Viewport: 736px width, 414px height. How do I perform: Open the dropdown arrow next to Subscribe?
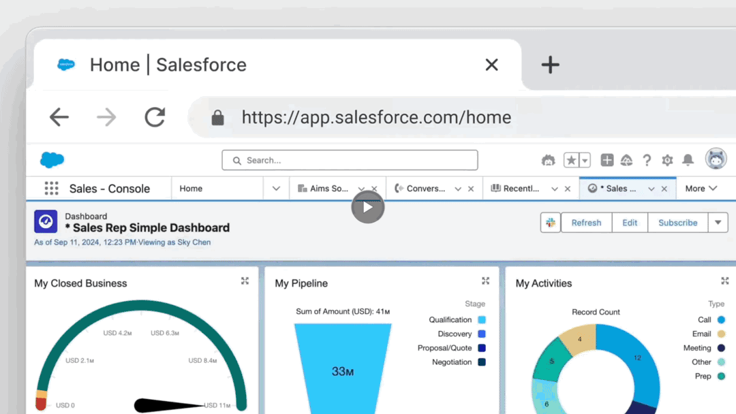(718, 223)
